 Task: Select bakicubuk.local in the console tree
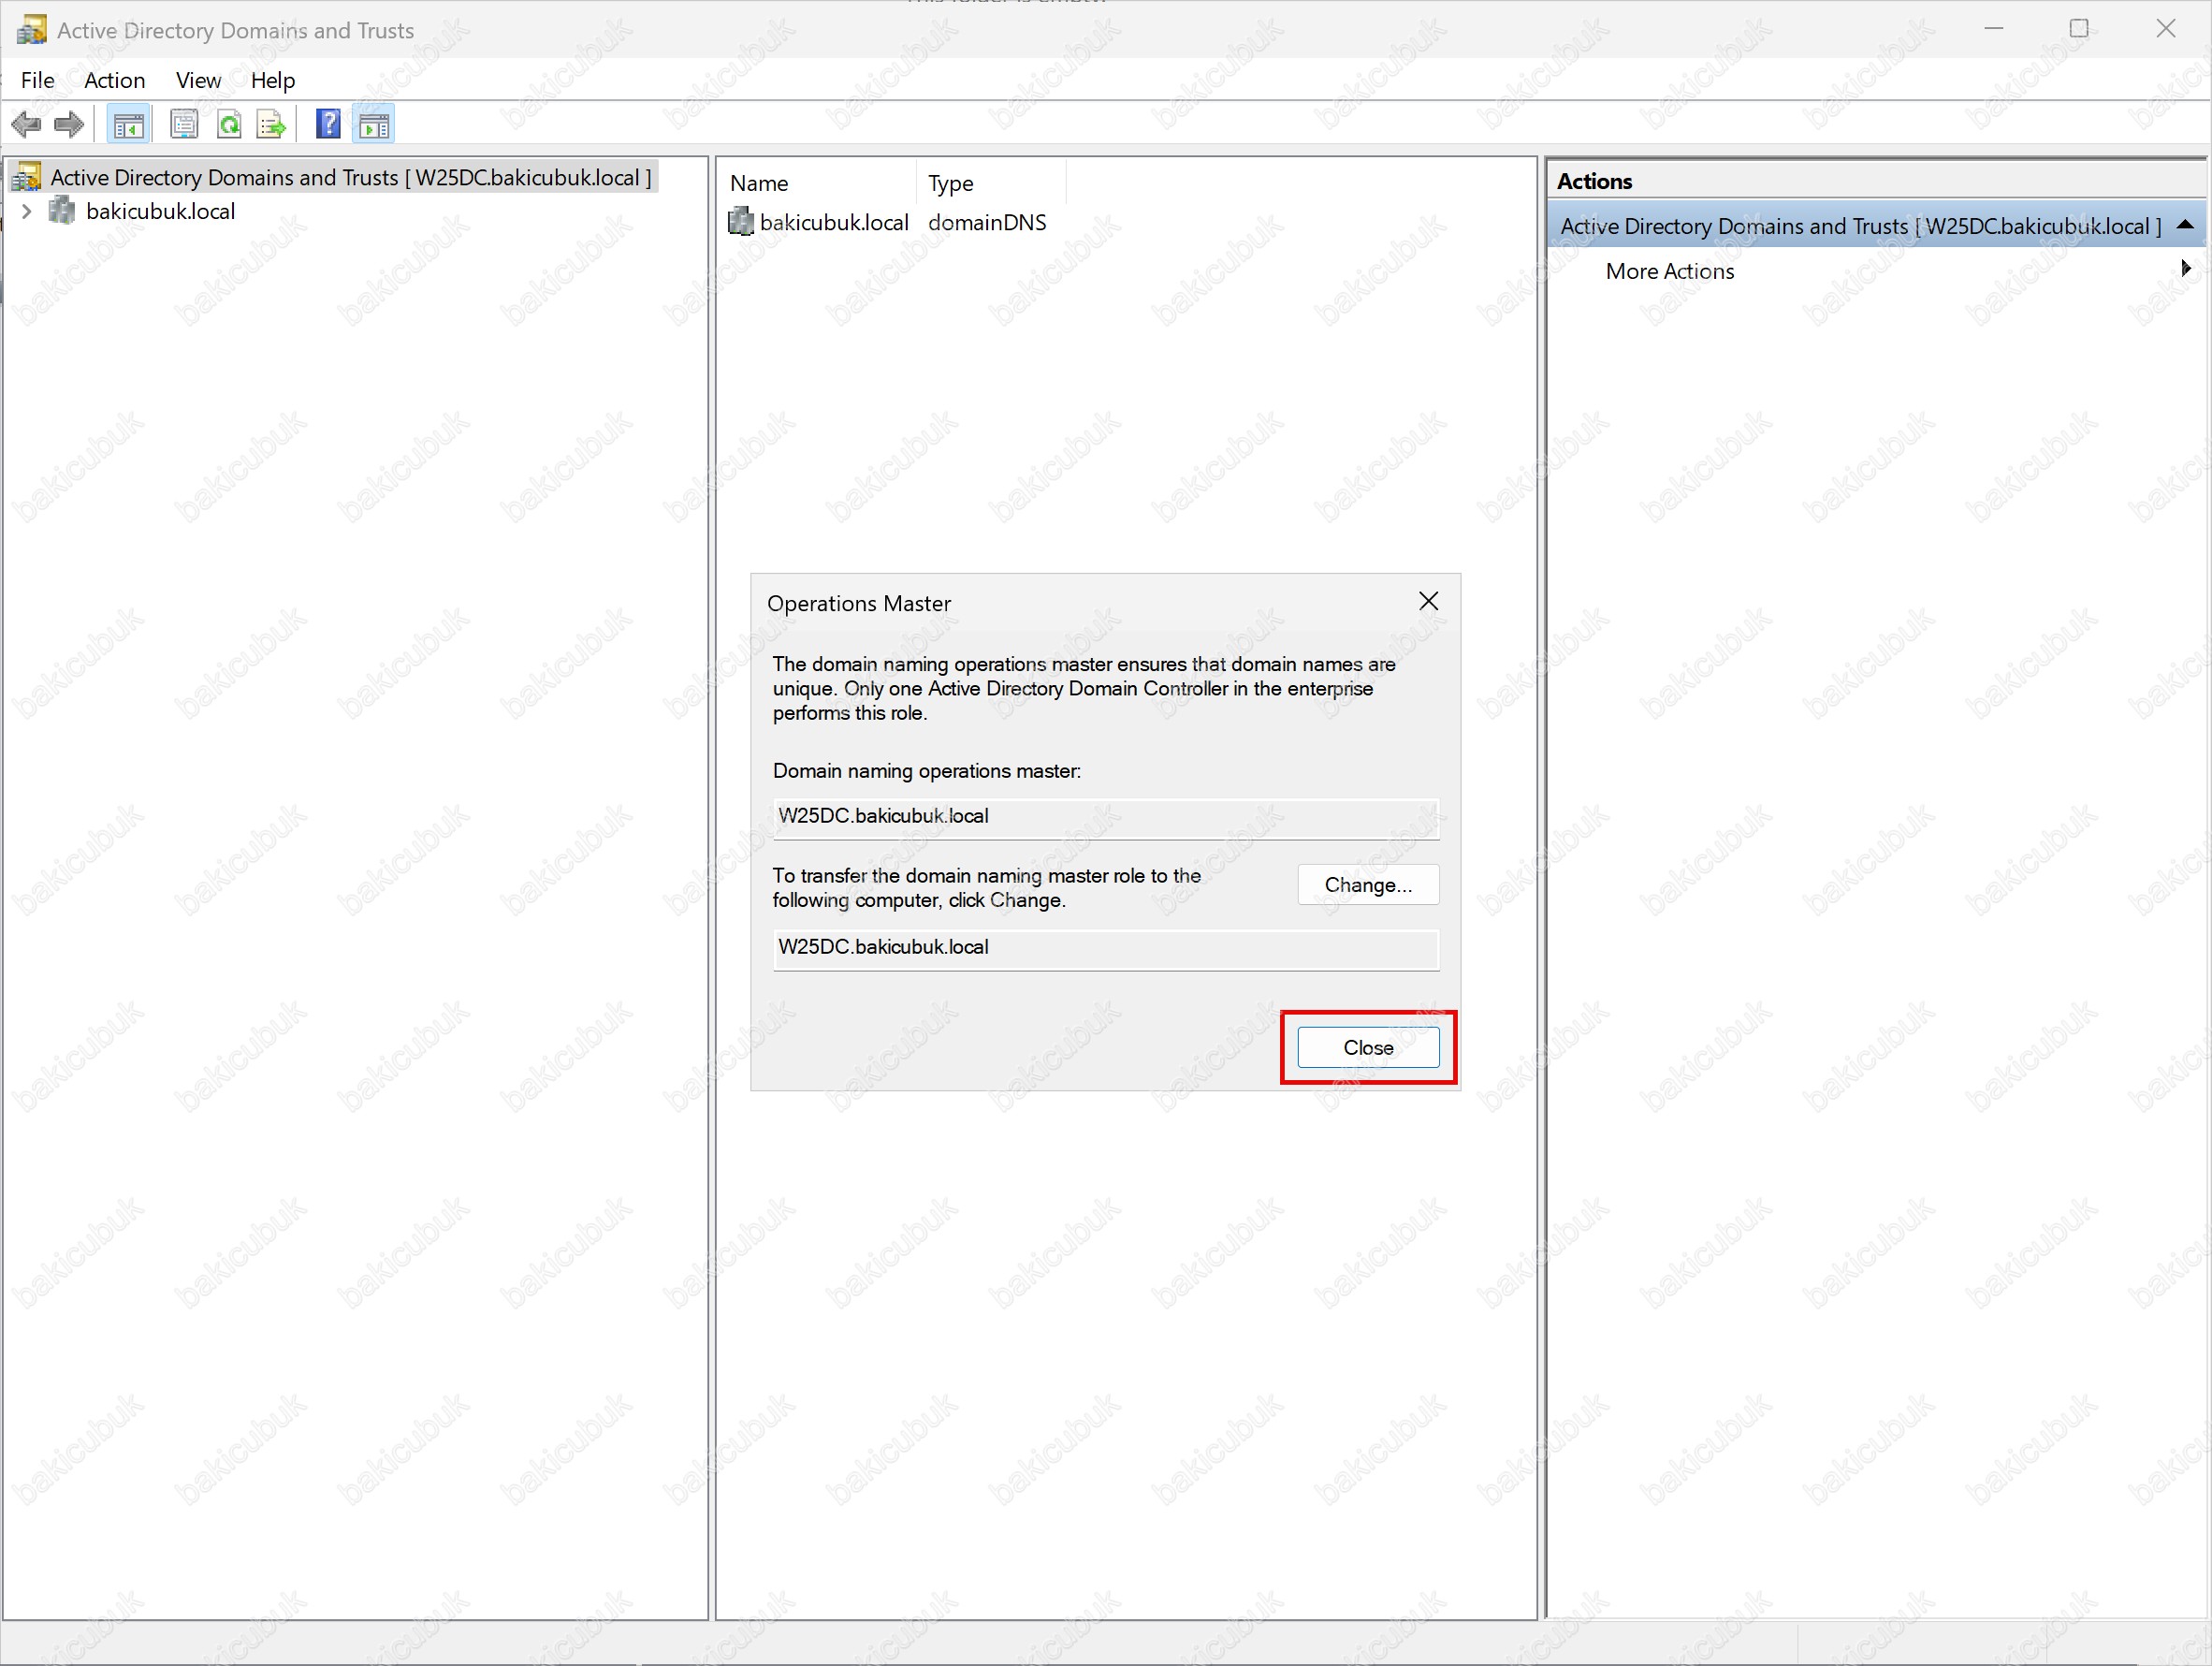[160, 211]
